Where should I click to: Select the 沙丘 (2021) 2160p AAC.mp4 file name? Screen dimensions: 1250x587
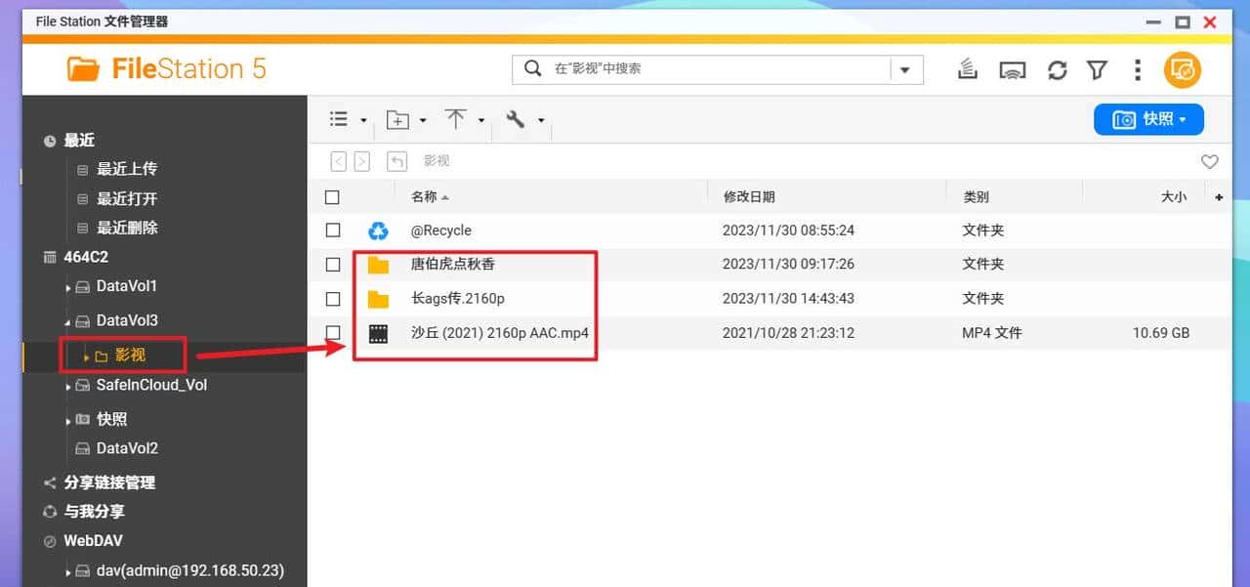click(500, 333)
